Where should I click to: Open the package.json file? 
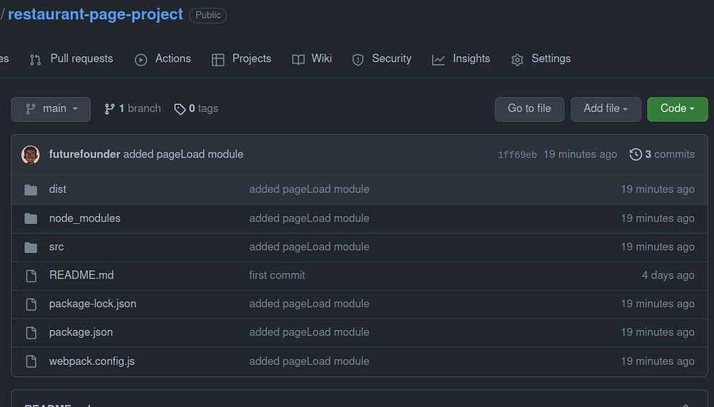click(x=81, y=332)
